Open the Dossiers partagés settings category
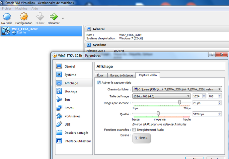229x159 pixels. click(74, 133)
